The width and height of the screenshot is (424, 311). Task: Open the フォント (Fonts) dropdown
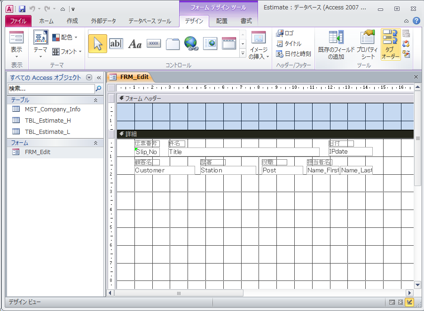pyautogui.click(x=67, y=51)
